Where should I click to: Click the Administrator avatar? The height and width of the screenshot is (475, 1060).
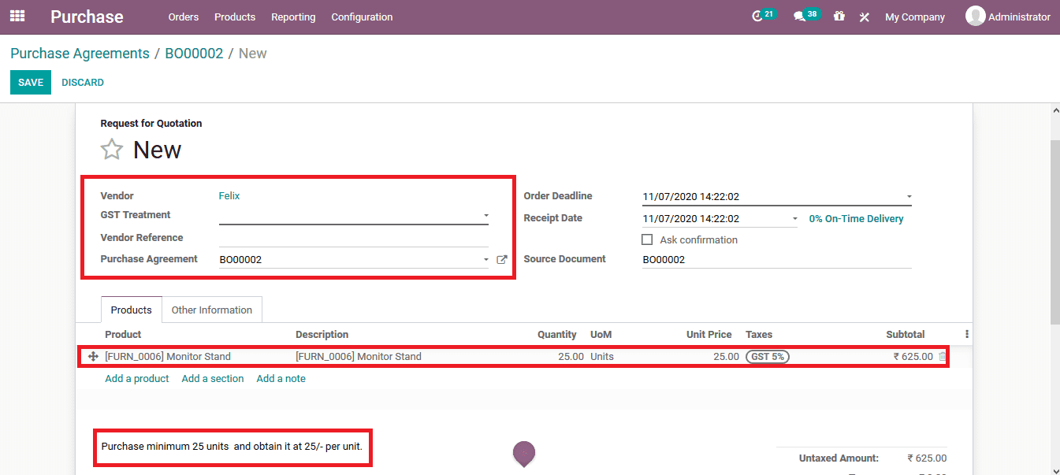pos(975,16)
